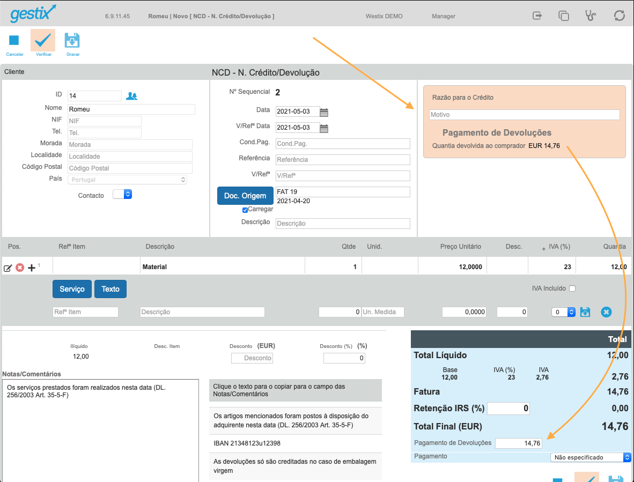634x482 pixels.
Task: Click the 12,0000 unit price cell
Action: coord(452,266)
